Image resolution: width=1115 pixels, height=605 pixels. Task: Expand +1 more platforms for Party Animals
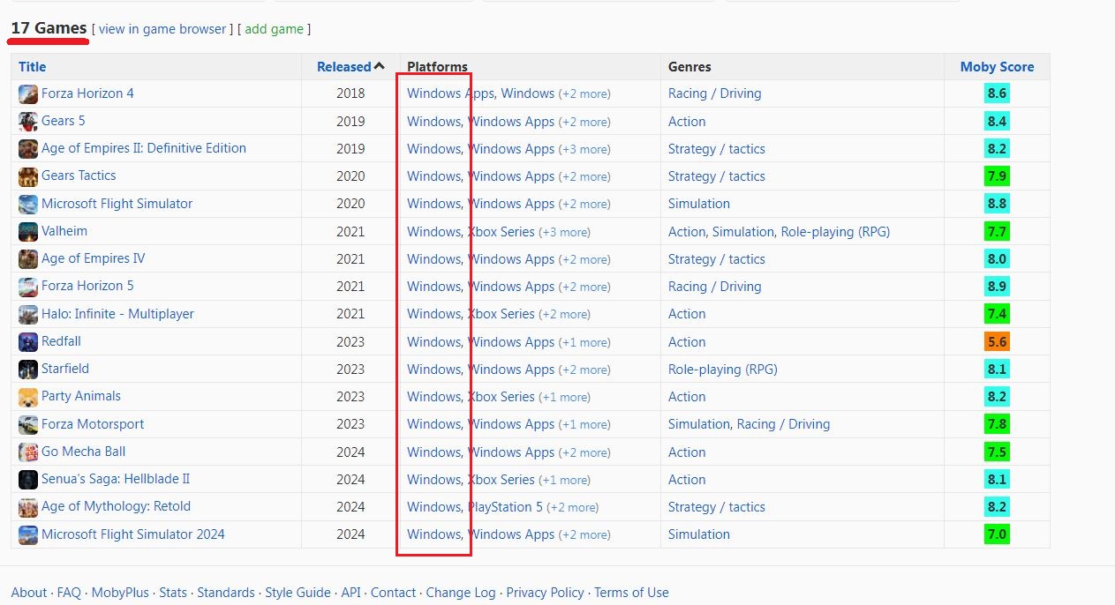564,398
